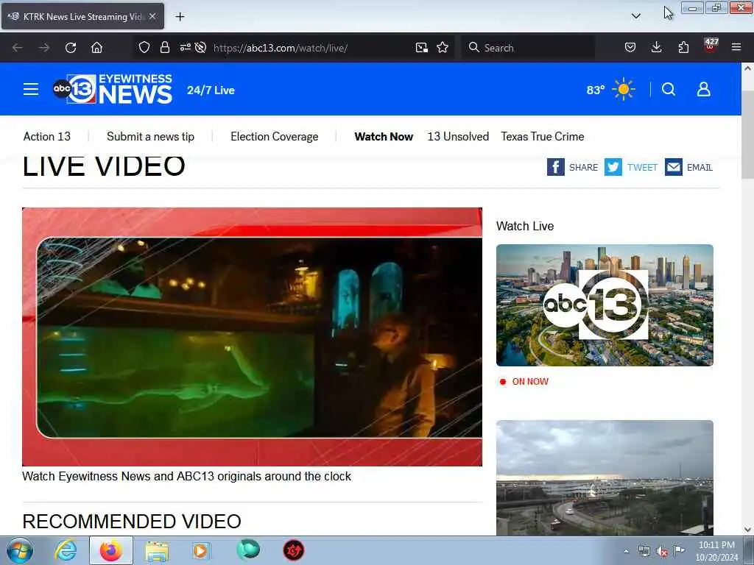Image resolution: width=754 pixels, height=565 pixels.
Task: Open the extensions puzzle icon
Action: click(683, 48)
